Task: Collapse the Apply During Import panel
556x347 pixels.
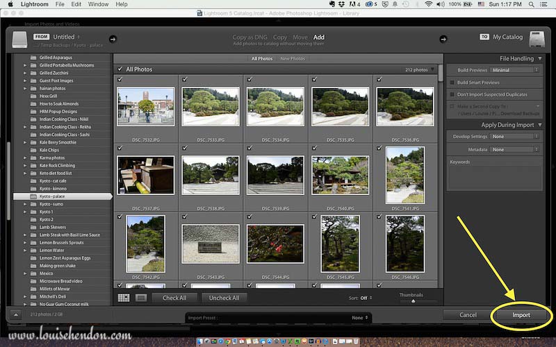Action: 540,125
